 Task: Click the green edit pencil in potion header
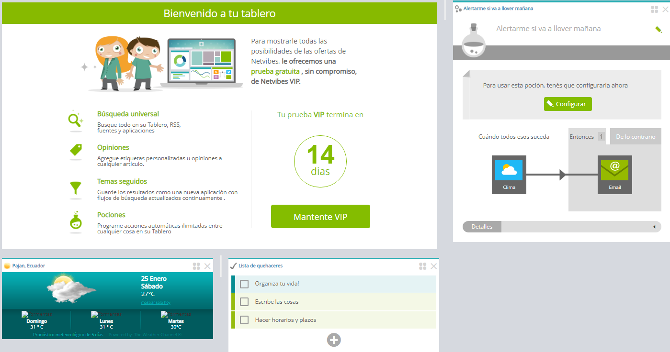[659, 29]
